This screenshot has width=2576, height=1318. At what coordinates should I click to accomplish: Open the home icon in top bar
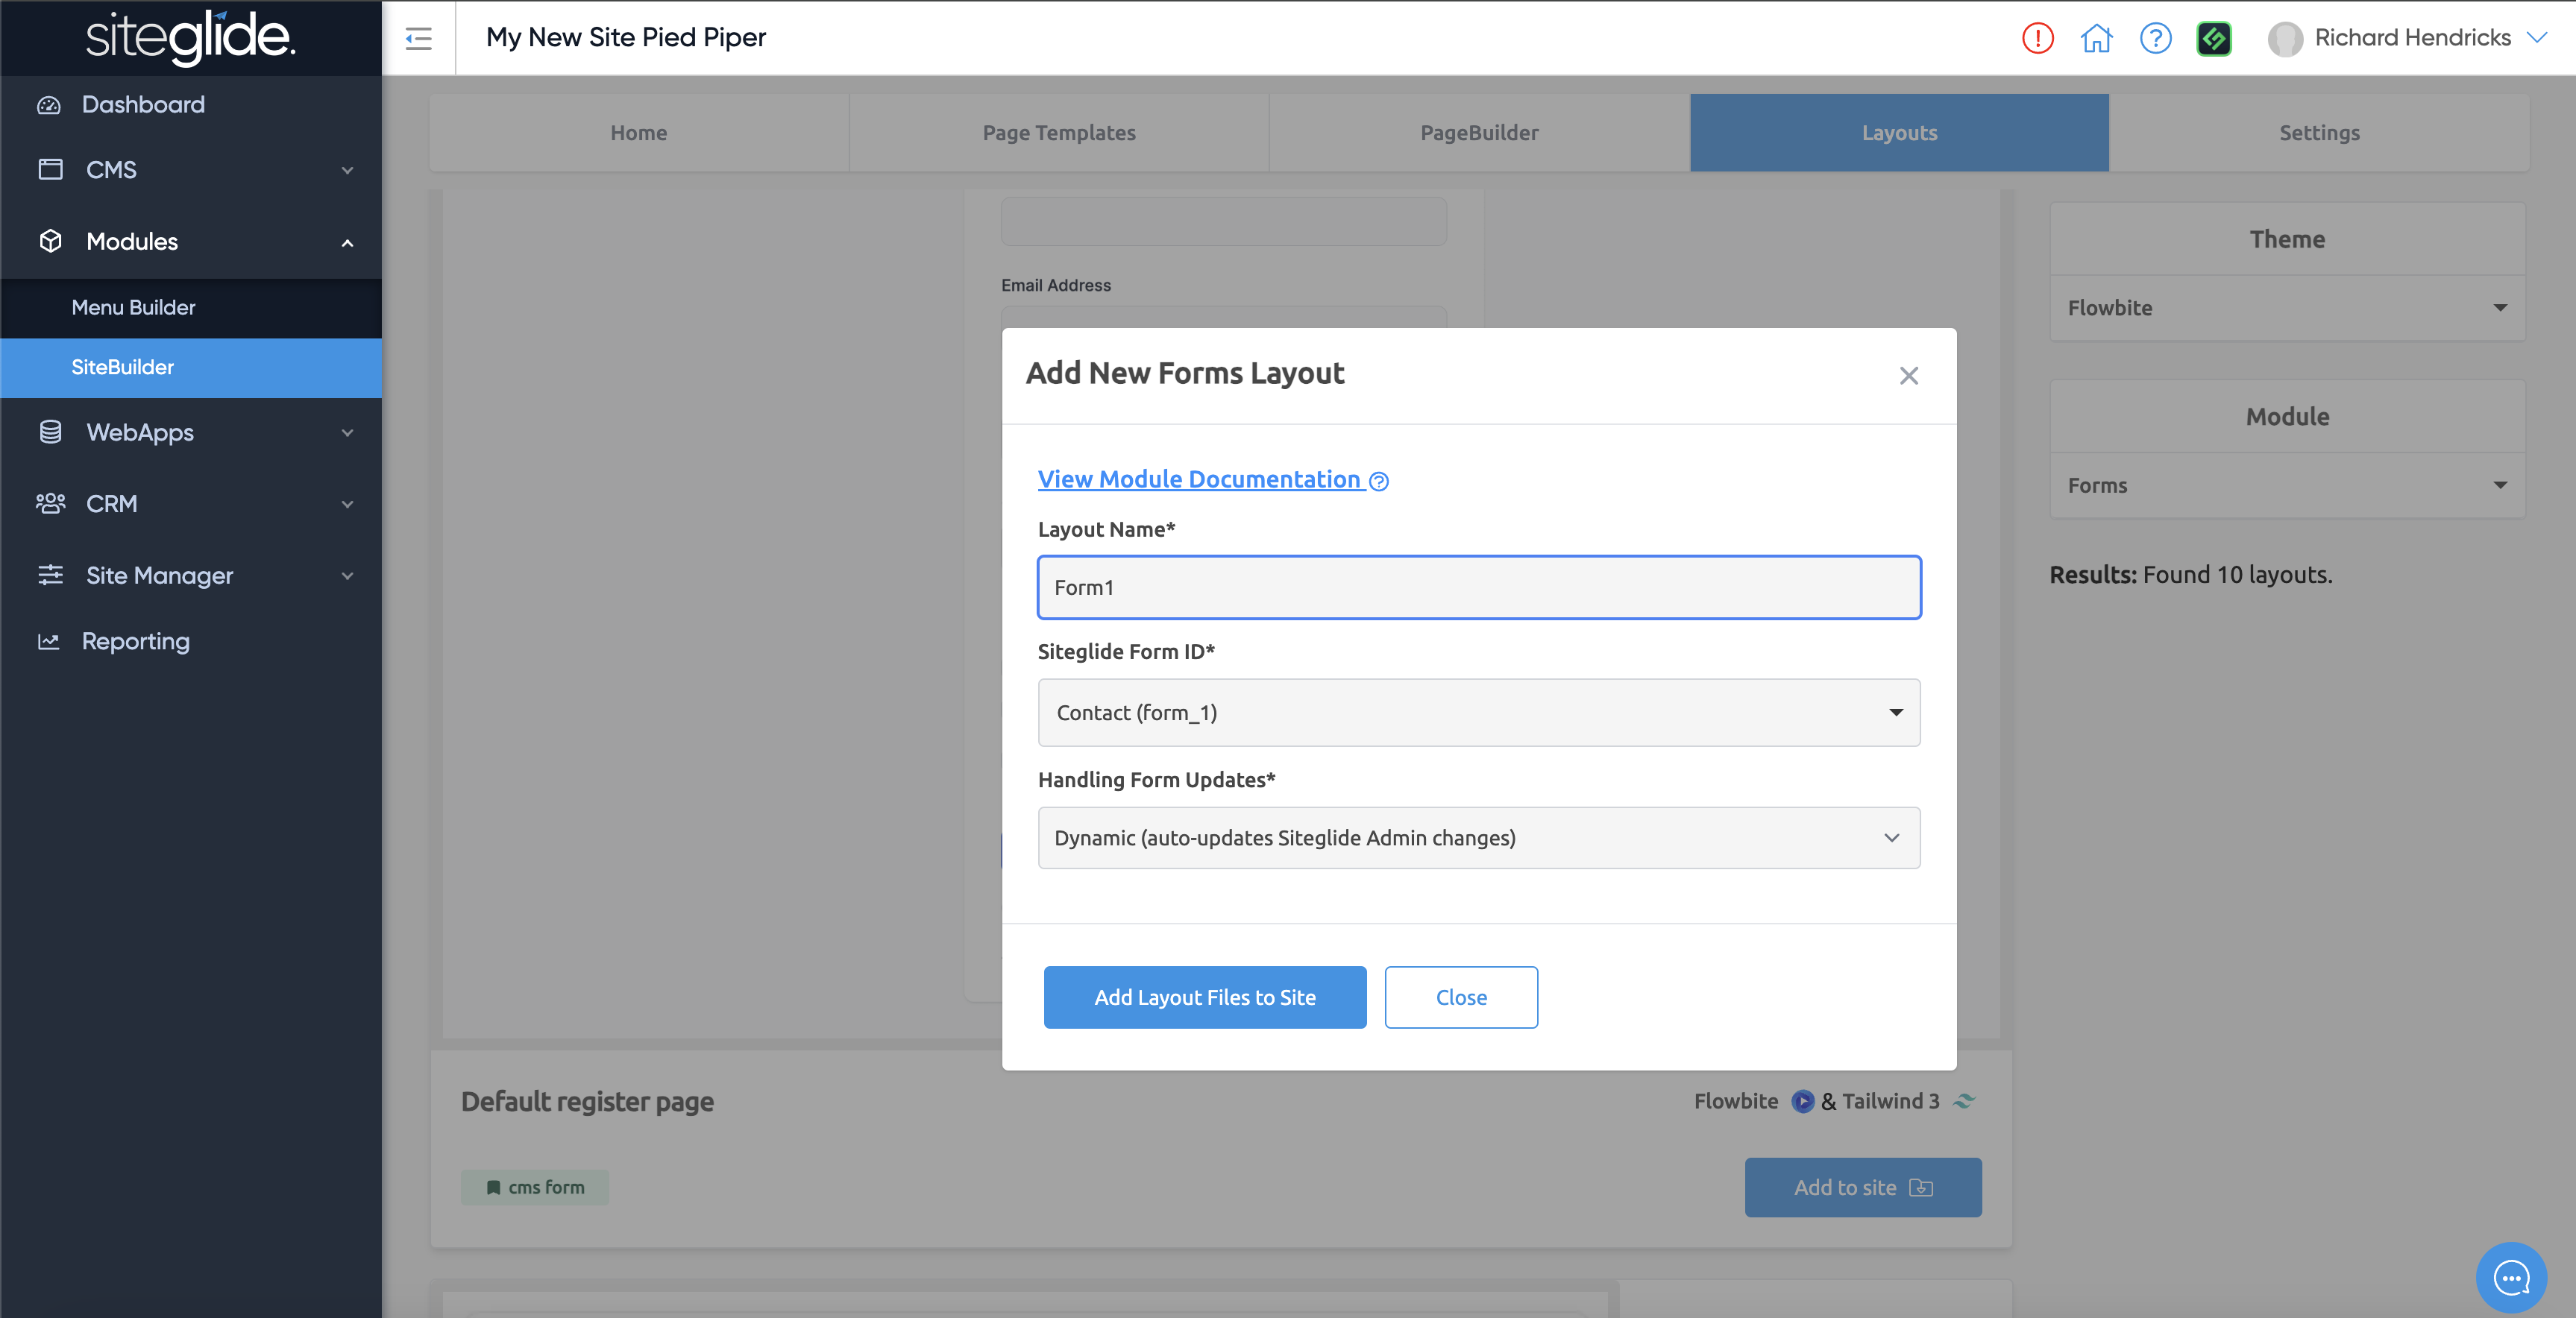coord(2096,38)
